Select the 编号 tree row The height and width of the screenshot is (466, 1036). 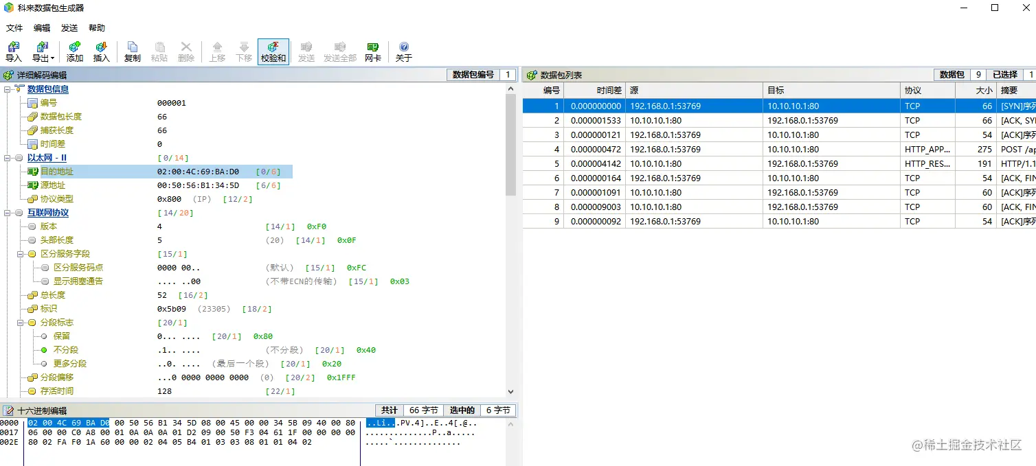106,103
